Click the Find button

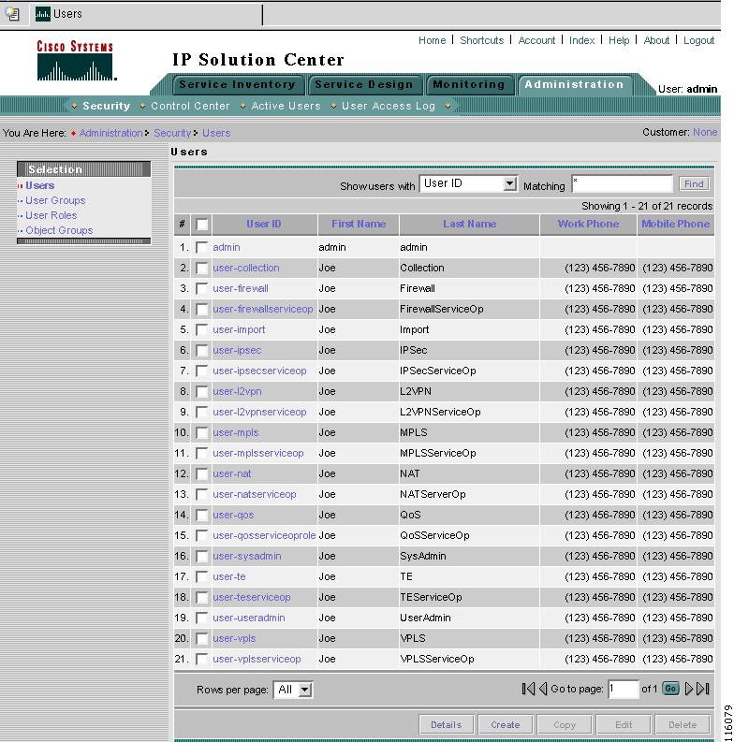point(694,183)
